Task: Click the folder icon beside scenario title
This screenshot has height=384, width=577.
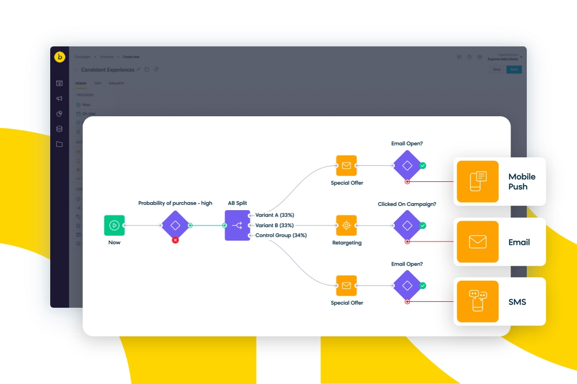Action: (147, 69)
